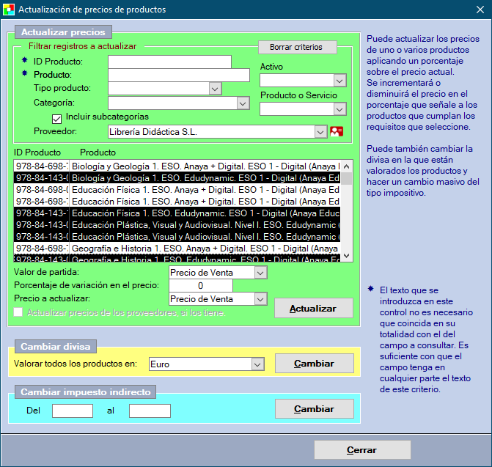The width and height of the screenshot is (492, 467).
Task: Click Cambiar button in Cambiar divisa section
Action: coord(314,364)
